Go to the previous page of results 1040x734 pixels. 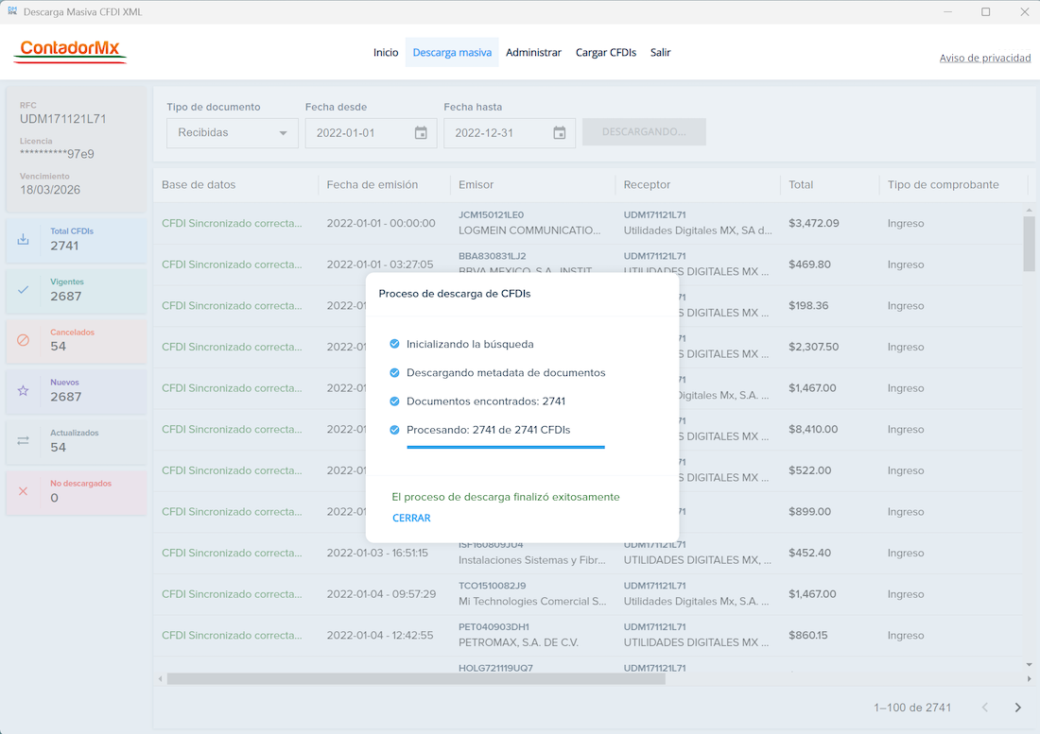tap(985, 708)
